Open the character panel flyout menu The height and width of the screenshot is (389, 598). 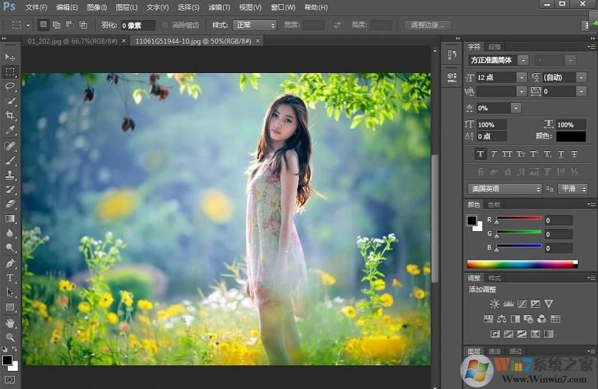pyautogui.click(x=592, y=47)
